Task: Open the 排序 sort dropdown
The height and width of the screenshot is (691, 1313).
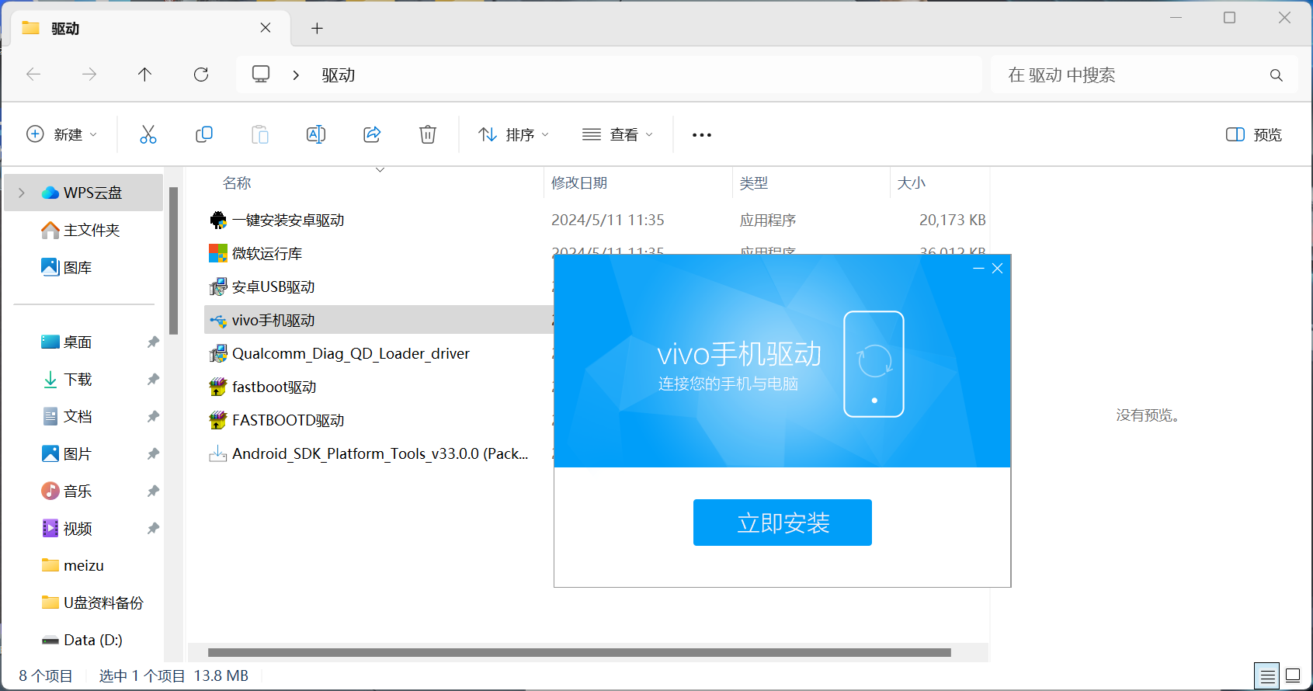Action: point(513,134)
